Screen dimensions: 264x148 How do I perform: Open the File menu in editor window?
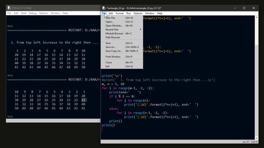click(x=104, y=13)
